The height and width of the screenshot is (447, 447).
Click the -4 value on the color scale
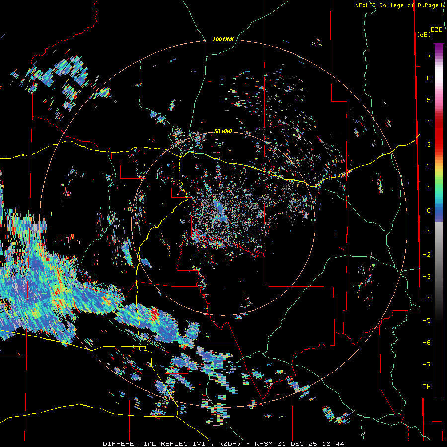click(427, 298)
